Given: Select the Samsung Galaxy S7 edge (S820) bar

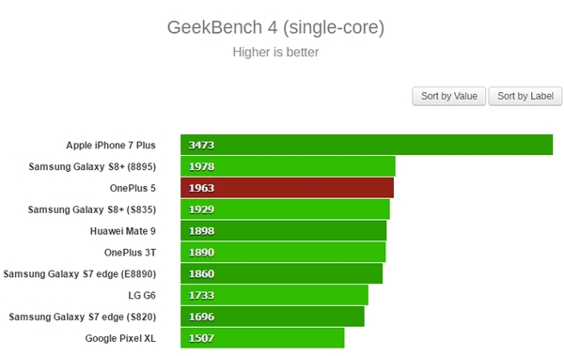Looking at the screenshot, I should tap(273, 317).
